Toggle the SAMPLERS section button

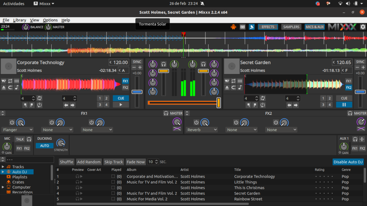[291, 27]
